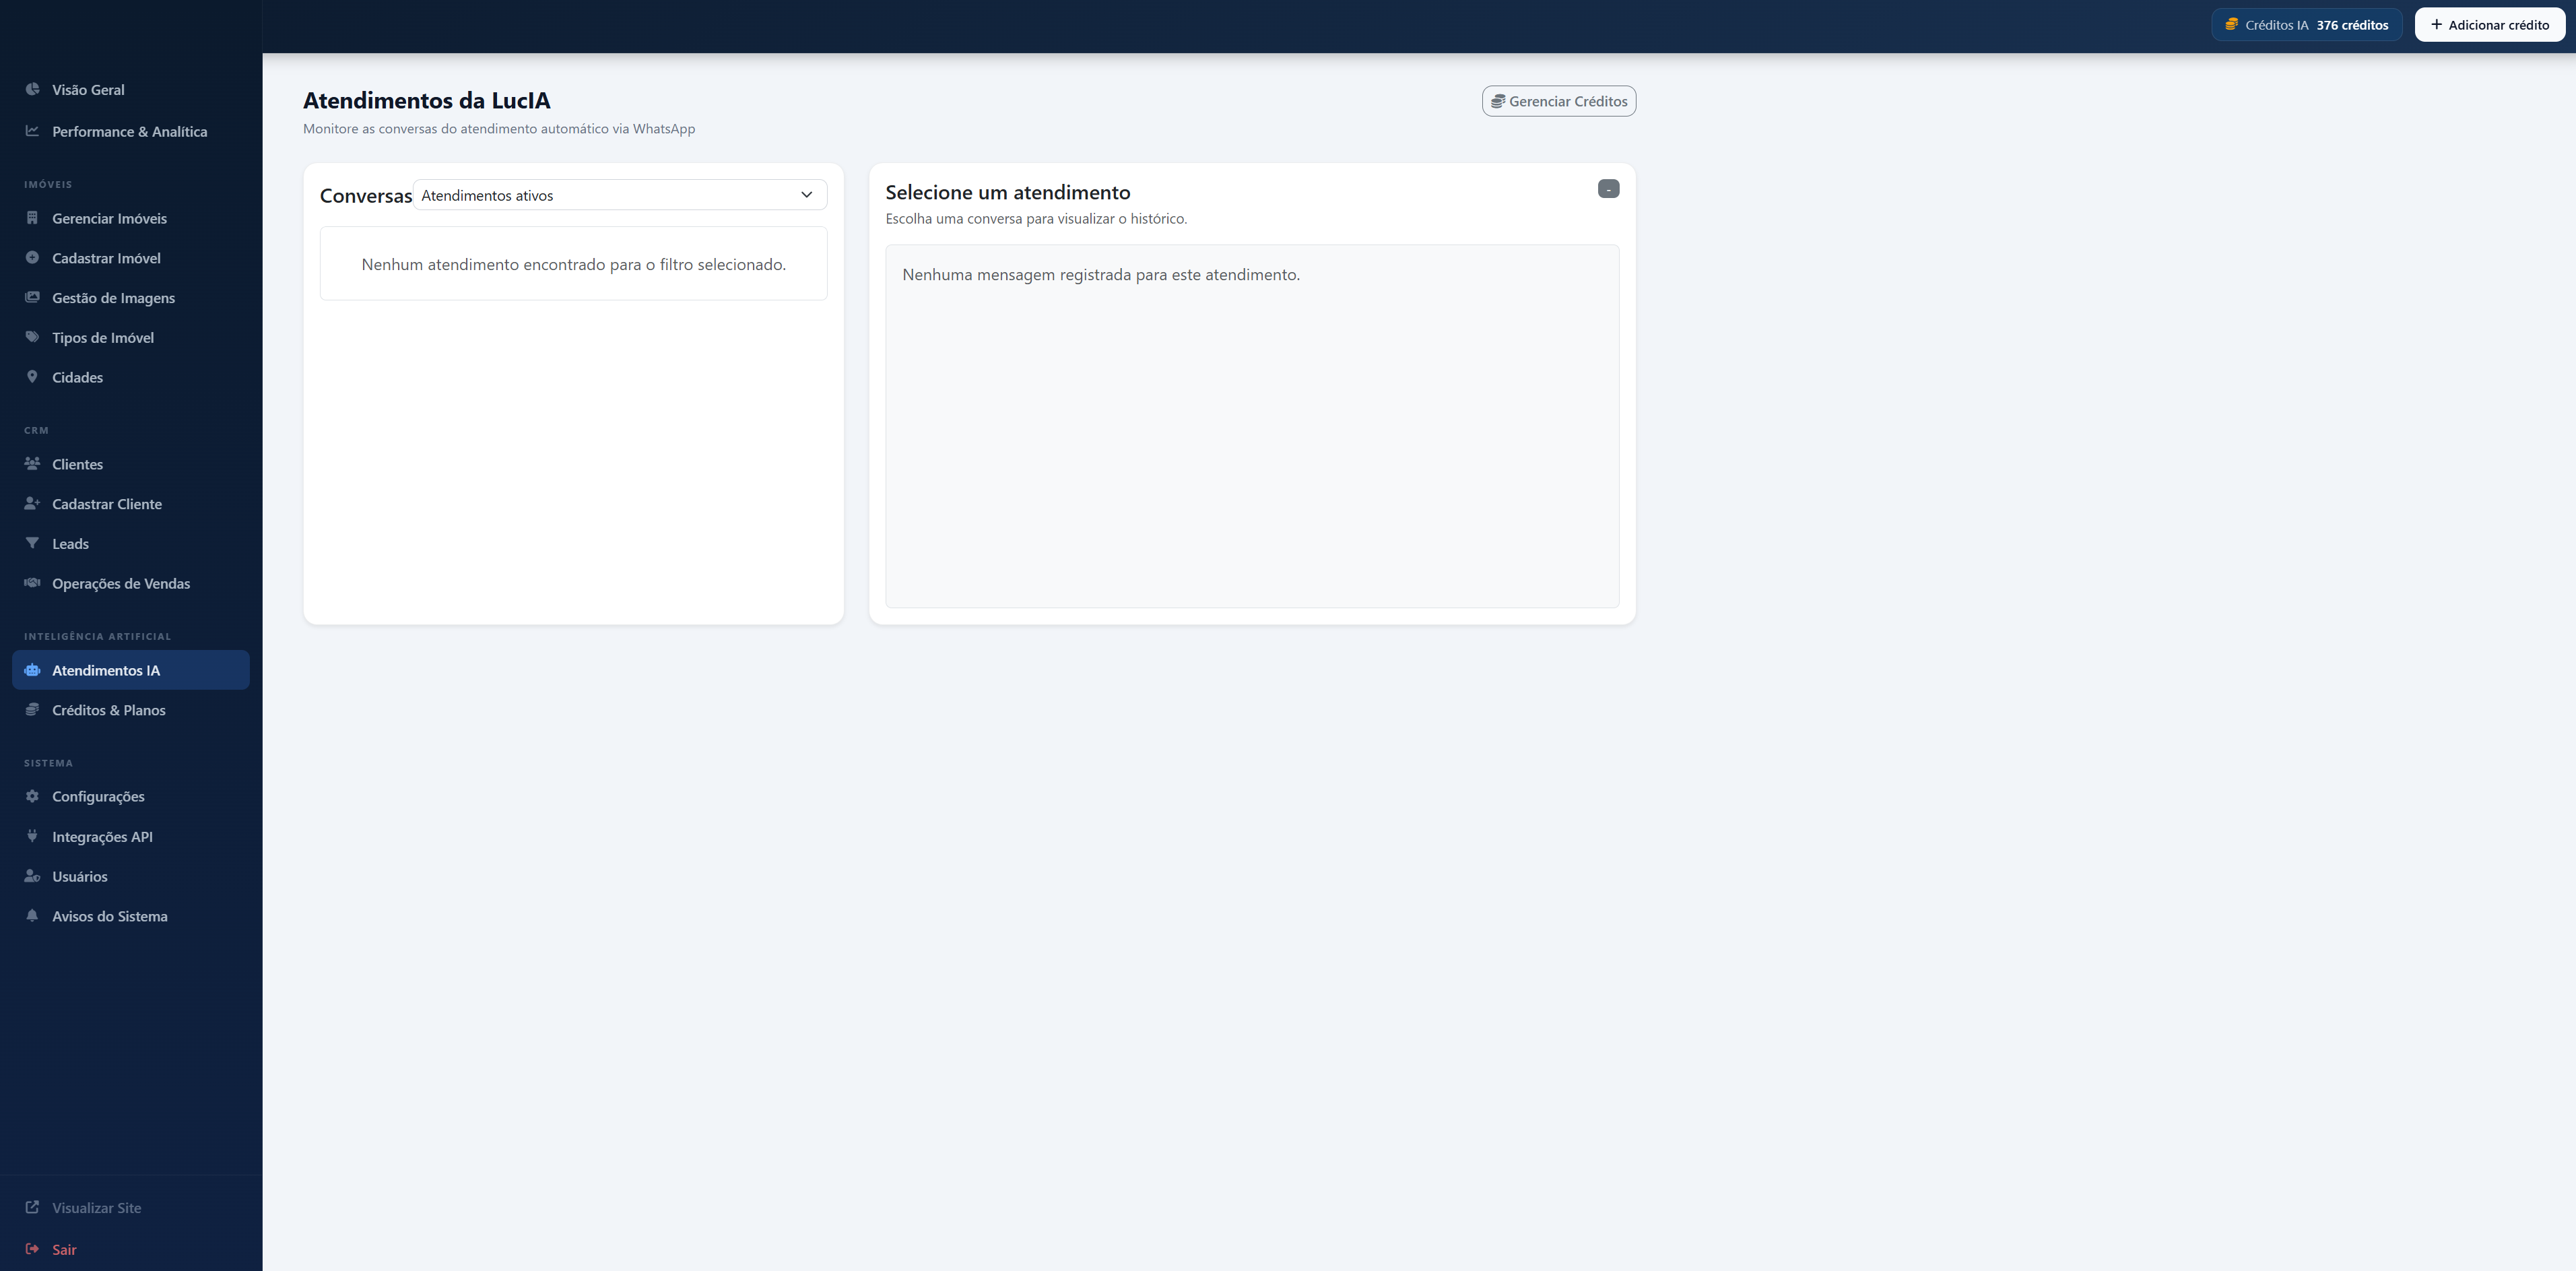Click the gray status badge in atendimento panel
Screen dimensions: 2576x1271
pyautogui.click(x=1608, y=189)
